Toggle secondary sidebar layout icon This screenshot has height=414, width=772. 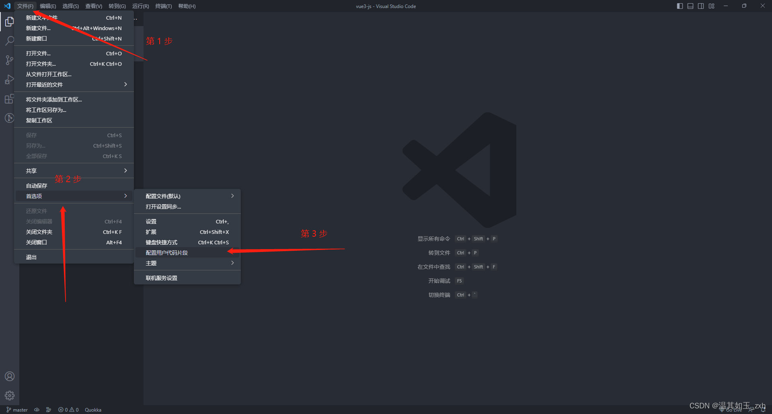point(701,6)
